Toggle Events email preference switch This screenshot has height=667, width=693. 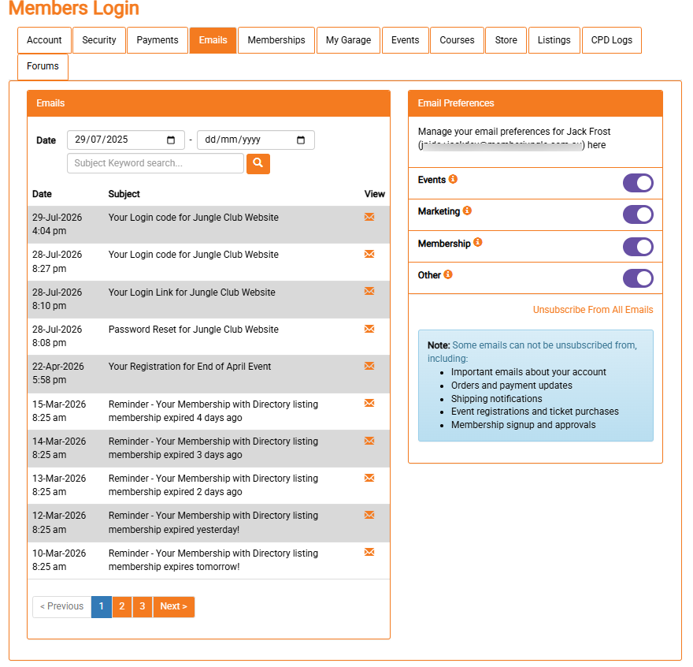(x=638, y=183)
